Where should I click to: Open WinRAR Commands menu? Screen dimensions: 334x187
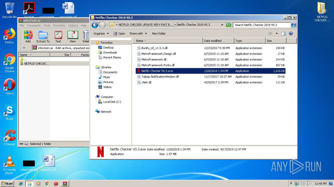click(x=34, y=25)
